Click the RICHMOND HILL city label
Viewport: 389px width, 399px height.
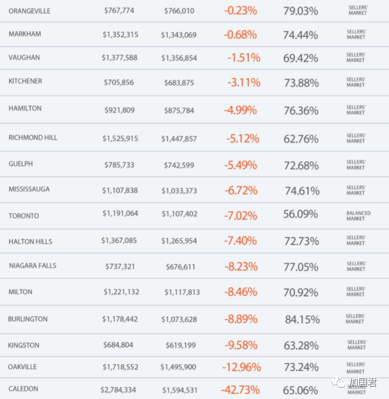pyautogui.click(x=33, y=137)
